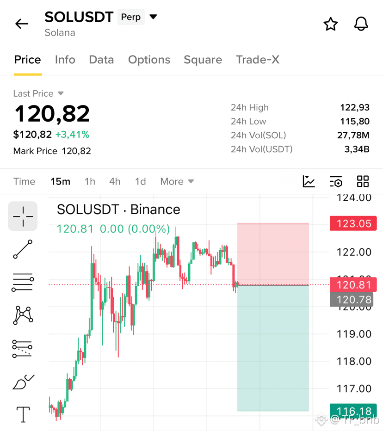Viewport: 383px width, 431px height.
Task: Add SOLUSDT to favorites with star
Action: tap(330, 24)
